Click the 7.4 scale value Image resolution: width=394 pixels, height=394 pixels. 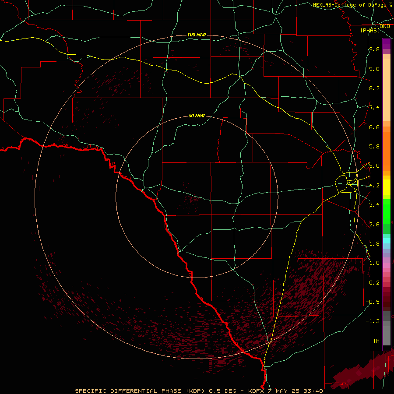374,108
